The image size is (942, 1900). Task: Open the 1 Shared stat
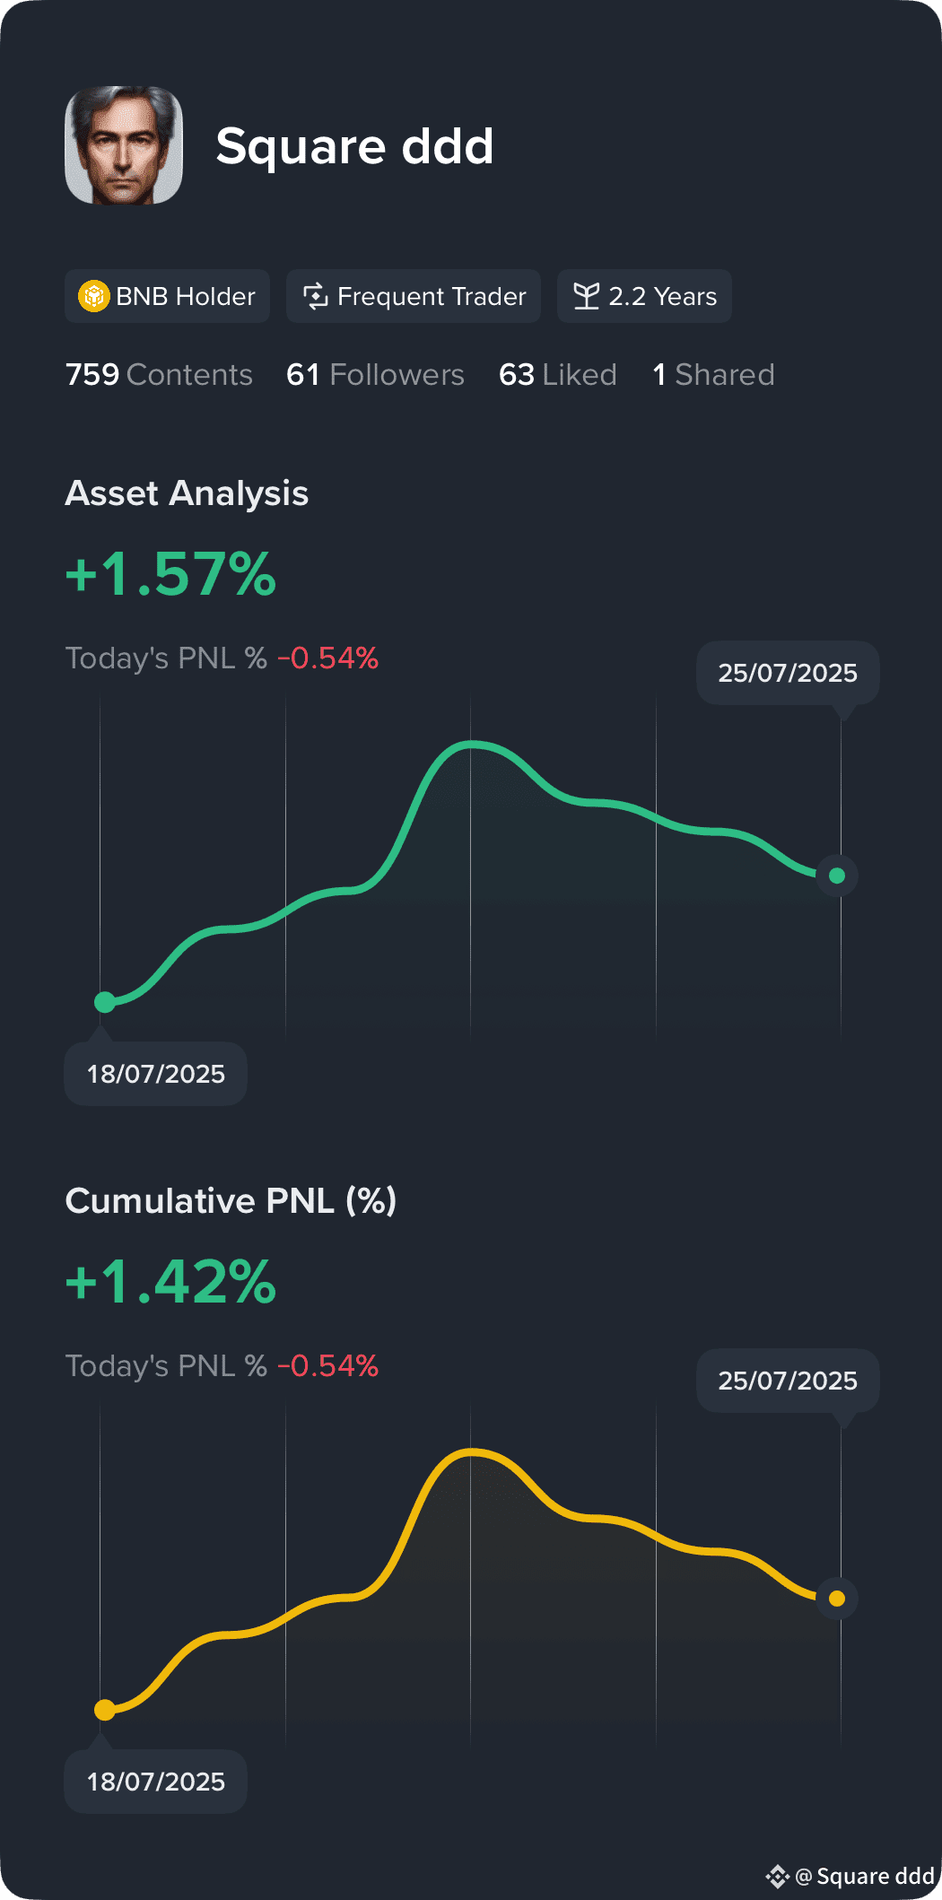tap(713, 374)
